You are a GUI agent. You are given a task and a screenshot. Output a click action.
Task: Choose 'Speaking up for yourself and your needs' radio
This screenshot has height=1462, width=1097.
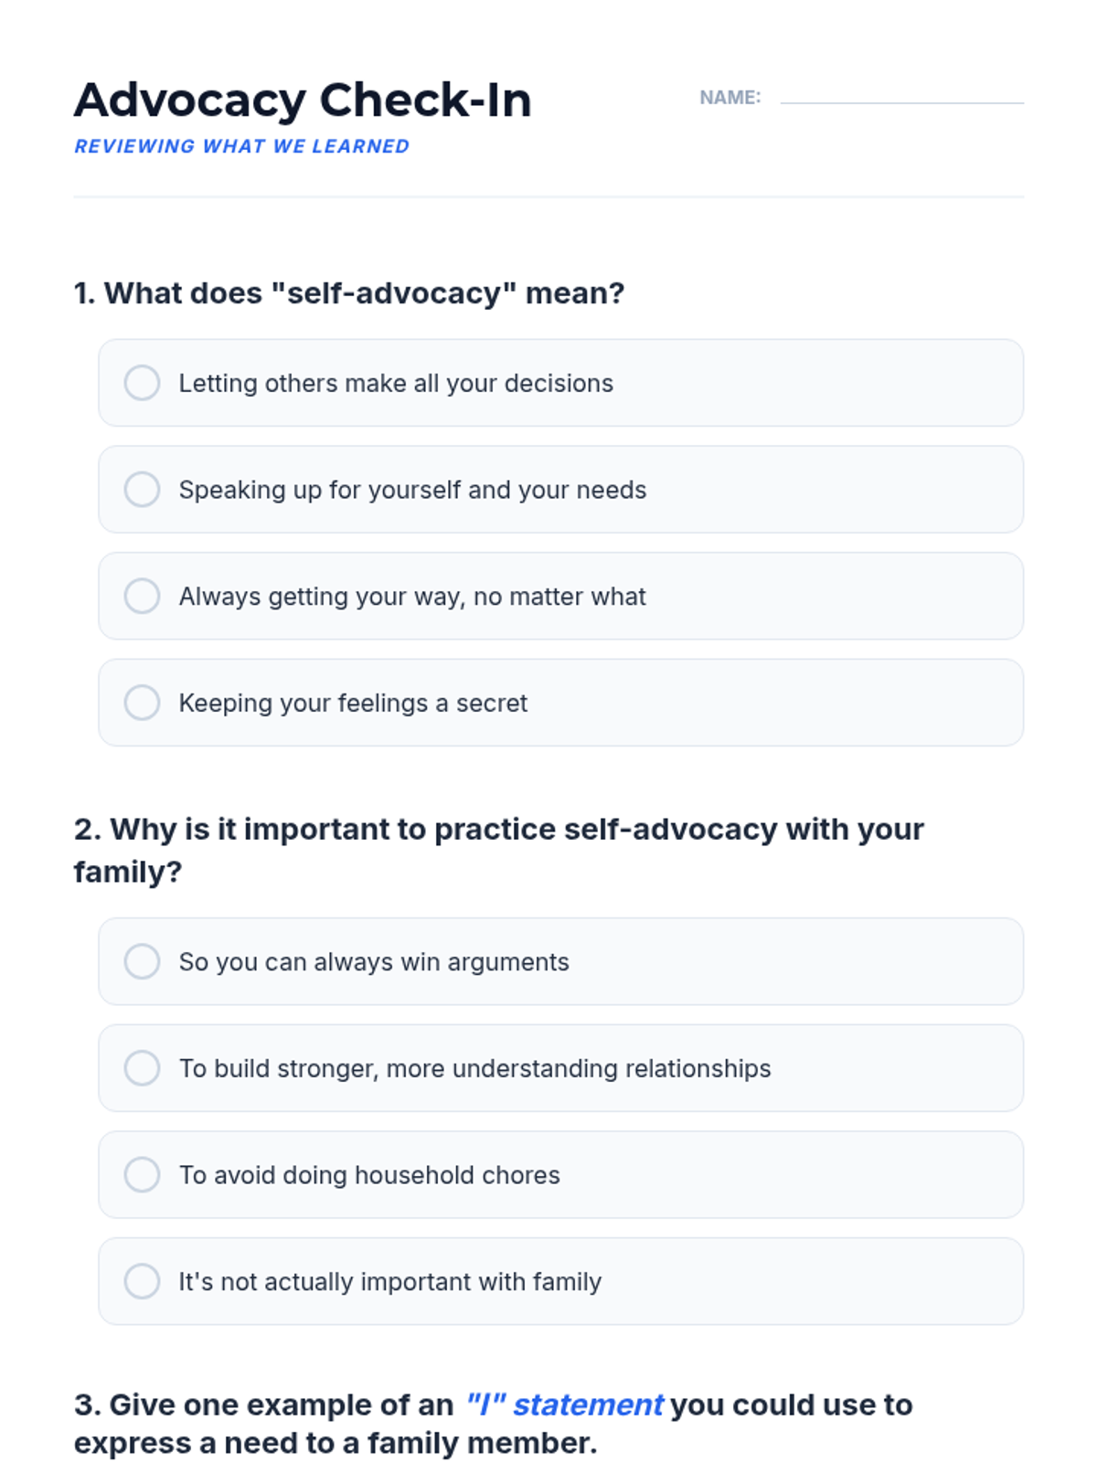142,490
